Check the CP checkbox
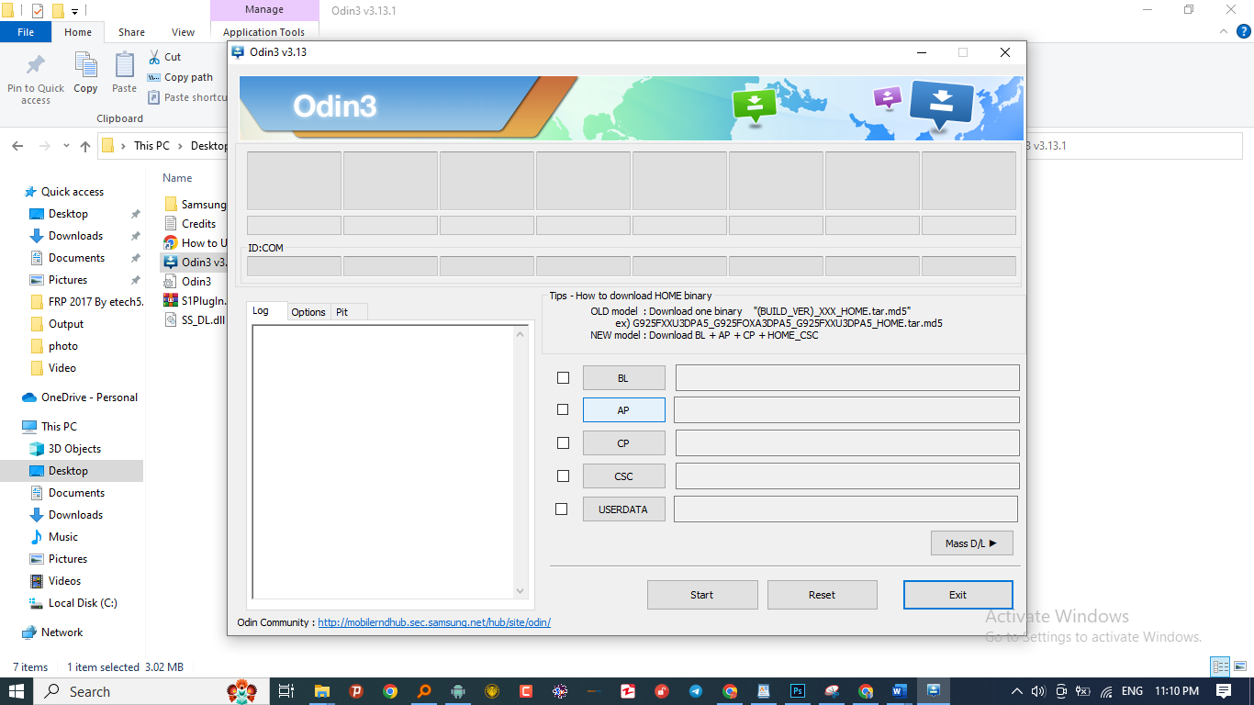 coord(563,443)
